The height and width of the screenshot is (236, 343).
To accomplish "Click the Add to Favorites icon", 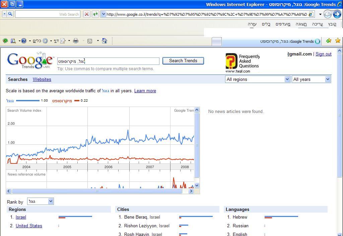I will tap(329, 41).
